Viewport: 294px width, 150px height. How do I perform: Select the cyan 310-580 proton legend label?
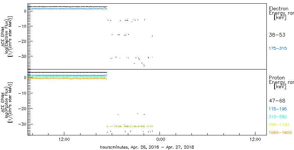pos(278,117)
